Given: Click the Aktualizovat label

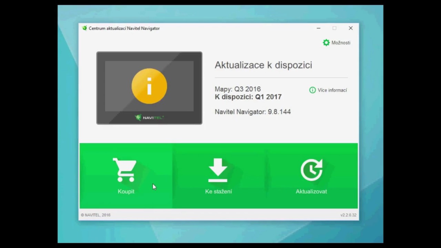Looking at the screenshot, I should coord(311,192).
